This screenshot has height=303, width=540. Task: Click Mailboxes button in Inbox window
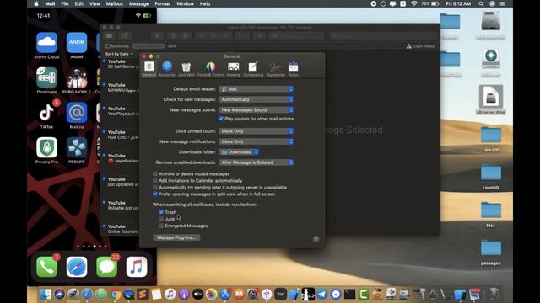click(x=117, y=46)
